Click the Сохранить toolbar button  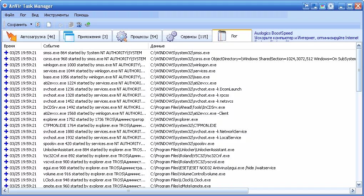pos(17,24)
